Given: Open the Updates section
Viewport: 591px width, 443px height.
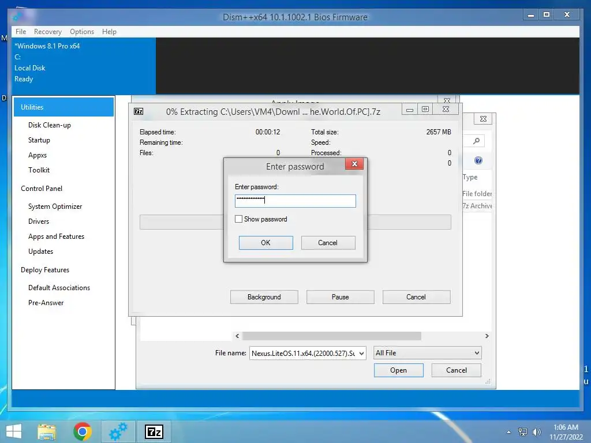Looking at the screenshot, I should (x=40, y=251).
